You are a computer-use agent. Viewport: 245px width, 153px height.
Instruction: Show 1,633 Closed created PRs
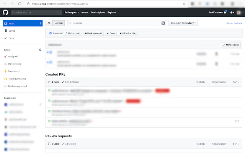[x=70, y=82]
